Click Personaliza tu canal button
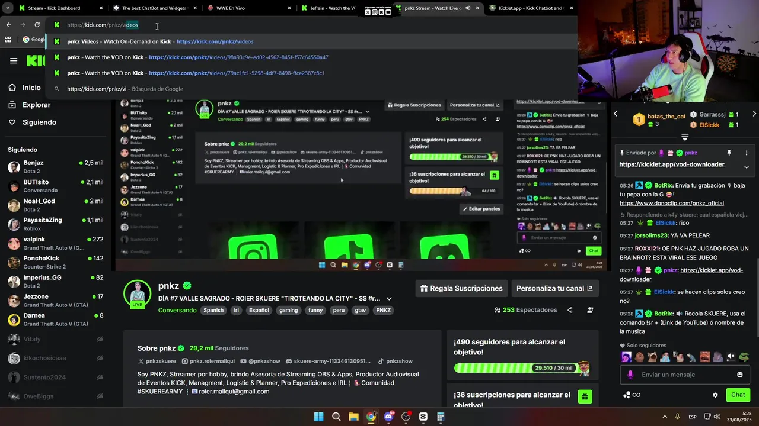This screenshot has width=759, height=426. [x=554, y=288]
